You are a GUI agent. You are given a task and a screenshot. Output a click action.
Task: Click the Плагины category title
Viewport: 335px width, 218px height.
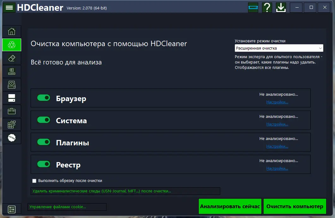[x=72, y=142]
